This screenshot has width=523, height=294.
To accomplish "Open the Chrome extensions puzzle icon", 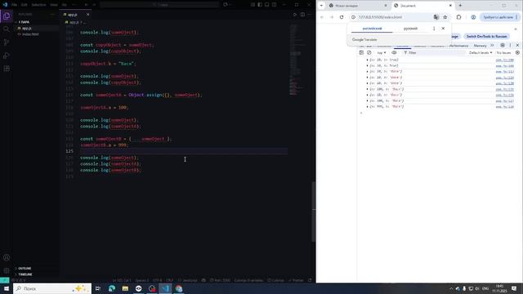I will (458, 17).
